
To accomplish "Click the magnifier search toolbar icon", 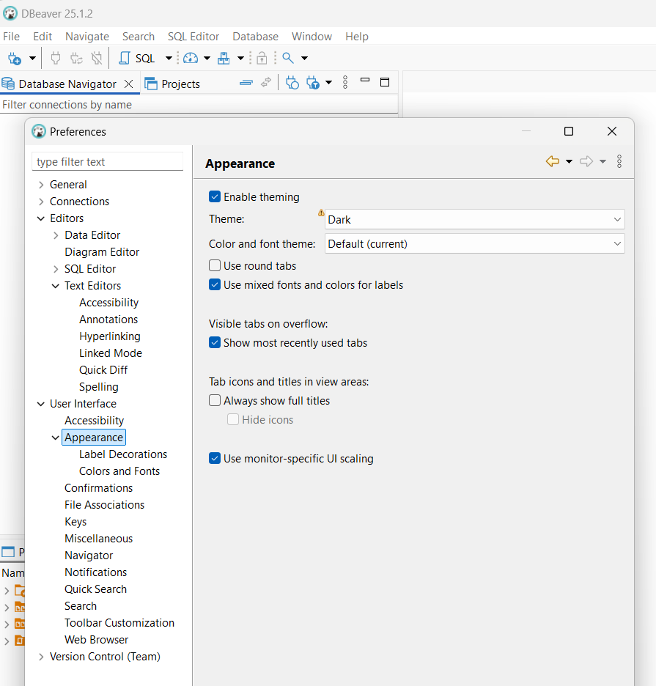I will pyautogui.click(x=288, y=58).
